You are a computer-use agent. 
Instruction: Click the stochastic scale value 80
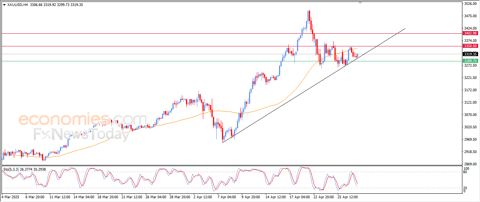[465, 172]
